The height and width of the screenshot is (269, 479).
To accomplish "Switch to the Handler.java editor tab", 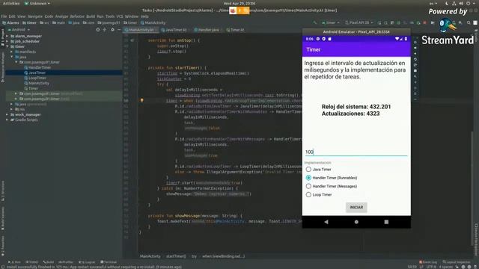I will tap(207, 30).
